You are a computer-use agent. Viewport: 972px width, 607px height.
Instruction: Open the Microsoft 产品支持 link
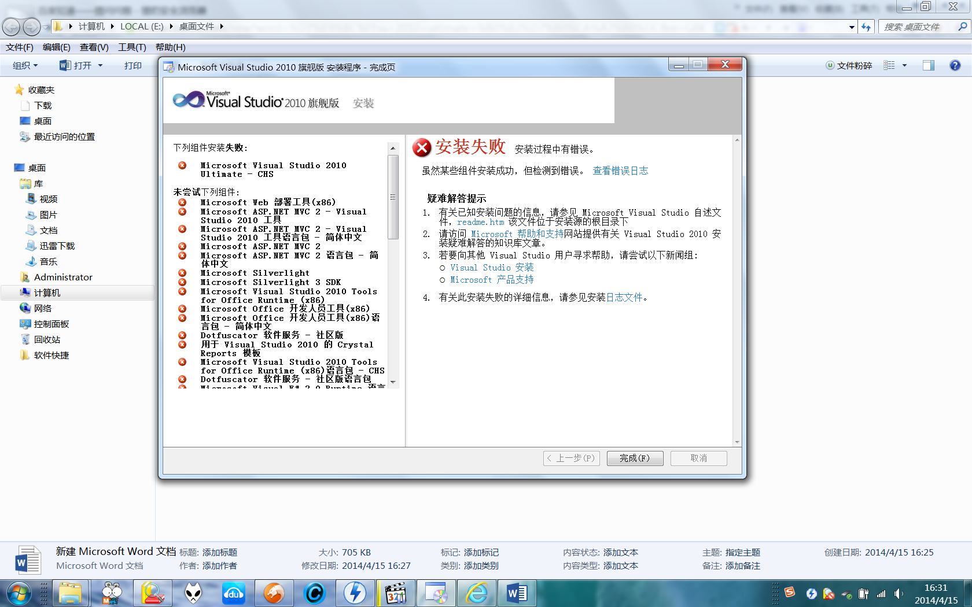492,279
